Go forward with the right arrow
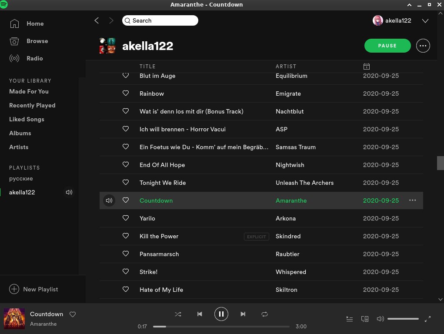444x334 pixels. [x=111, y=20]
